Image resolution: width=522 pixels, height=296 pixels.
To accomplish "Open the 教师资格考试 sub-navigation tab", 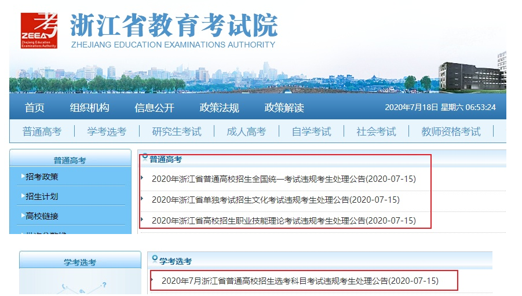I will point(451,131).
